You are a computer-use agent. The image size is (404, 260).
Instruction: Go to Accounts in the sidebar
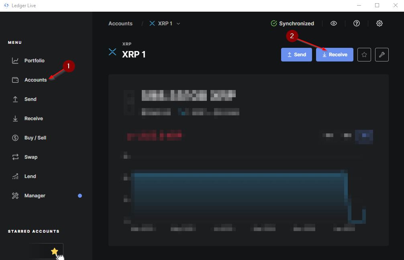pos(35,80)
